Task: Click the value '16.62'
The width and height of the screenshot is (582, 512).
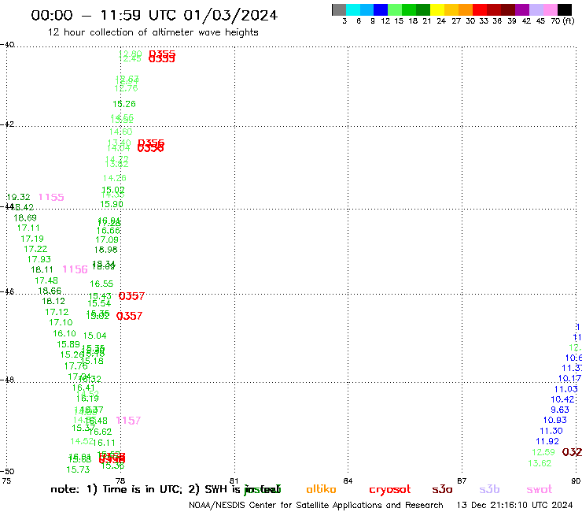Action: tap(100, 432)
